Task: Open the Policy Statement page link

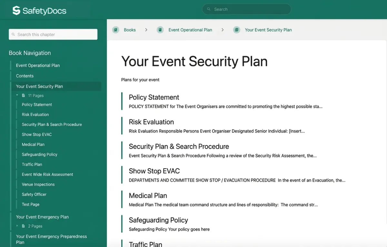Action: pyautogui.click(x=154, y=97)
